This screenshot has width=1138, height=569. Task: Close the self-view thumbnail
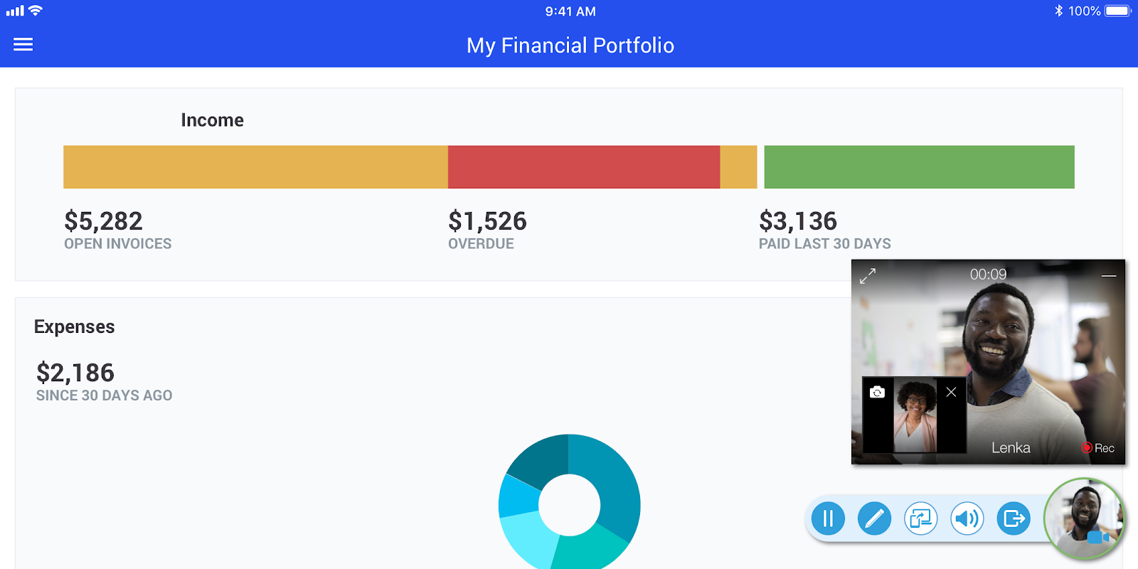tap(951, 392)
